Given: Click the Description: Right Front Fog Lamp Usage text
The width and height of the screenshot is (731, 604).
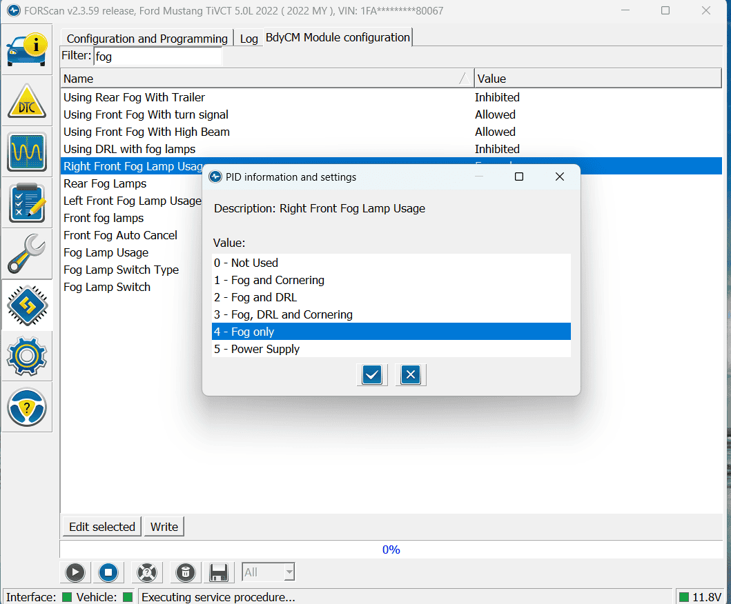Looking at the screenshot, I should click(320, 208).
